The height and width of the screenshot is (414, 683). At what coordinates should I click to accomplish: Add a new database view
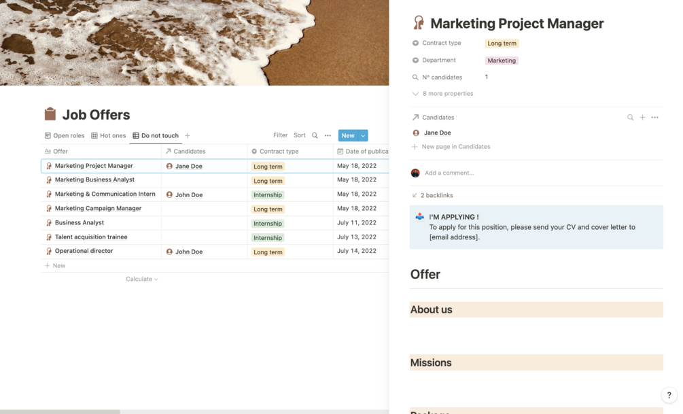click(188, 135)
